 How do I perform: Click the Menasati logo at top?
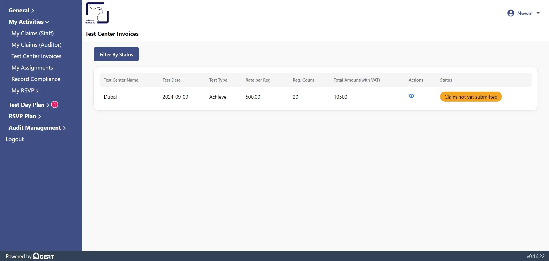coord(97,13)
